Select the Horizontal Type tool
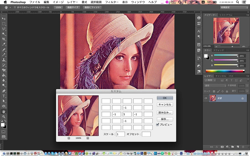This screenshot has width=250, height=156. (4, 96)
